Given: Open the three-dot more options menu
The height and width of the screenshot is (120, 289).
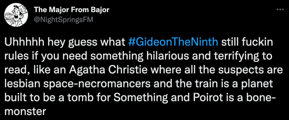Looking at the screenshot, I should coord(279,10).
